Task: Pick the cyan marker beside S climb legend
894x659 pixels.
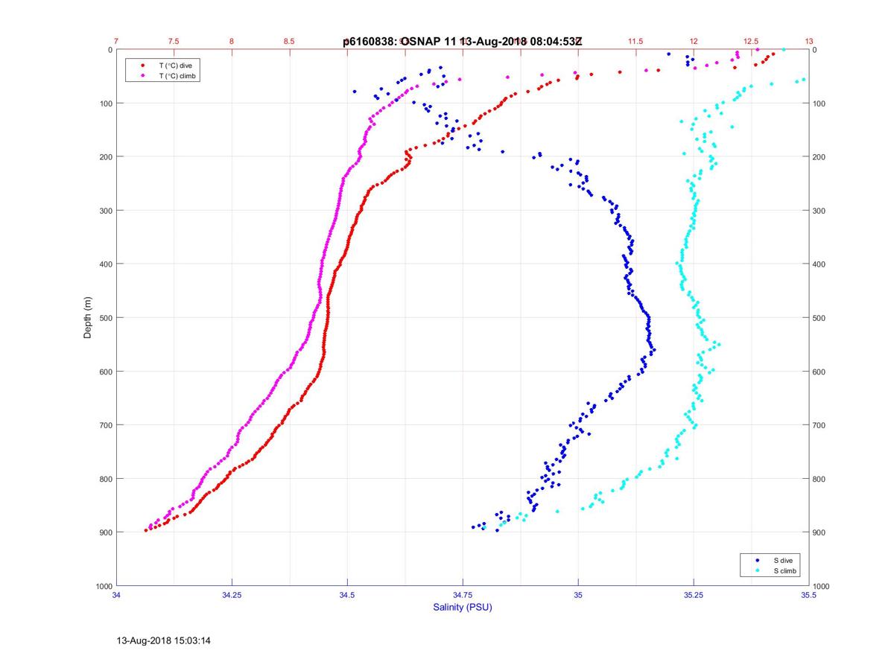Action: click(758, 571)
